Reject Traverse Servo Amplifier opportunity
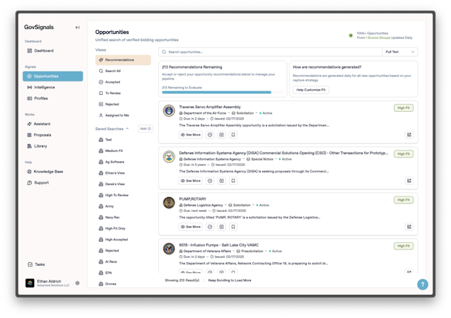This screenshot has height=318, width=451. click(x=221, y=134)
